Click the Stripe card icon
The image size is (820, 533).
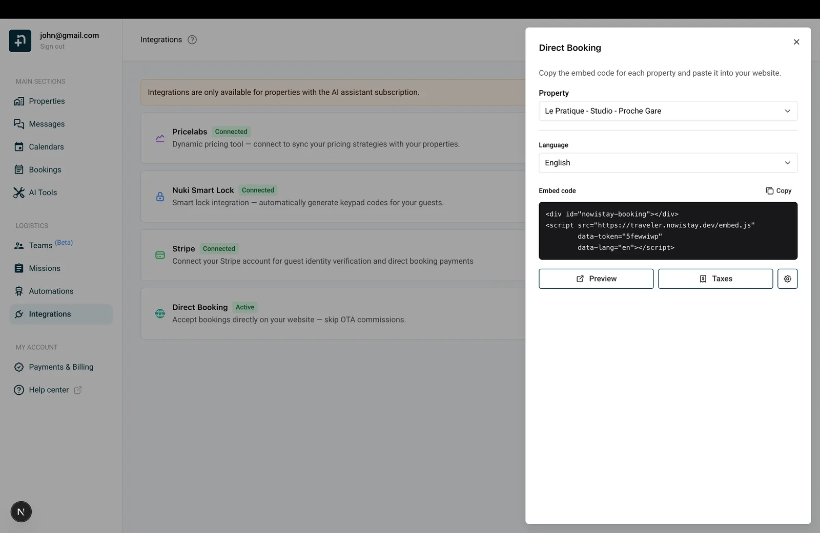(160, 255)
